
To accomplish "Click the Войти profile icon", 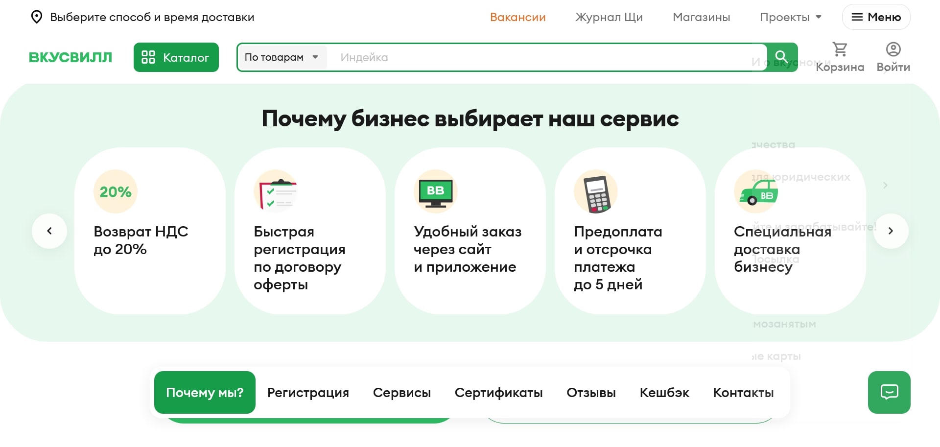I will click(x=893, y=49).
